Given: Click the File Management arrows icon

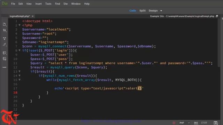Looking at the screenshot, I should pyautogui.click(x=5, y=30).
